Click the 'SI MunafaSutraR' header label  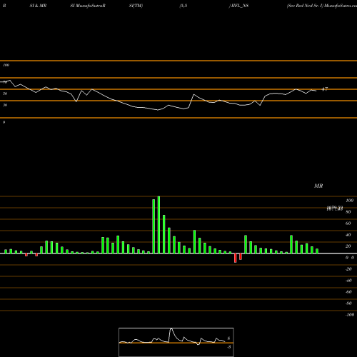(88, 6)
